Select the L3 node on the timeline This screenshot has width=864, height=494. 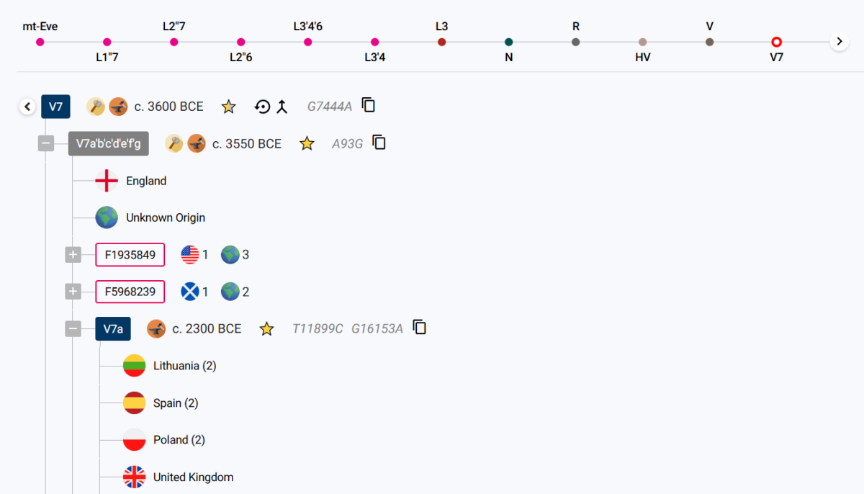coord(441,42)
